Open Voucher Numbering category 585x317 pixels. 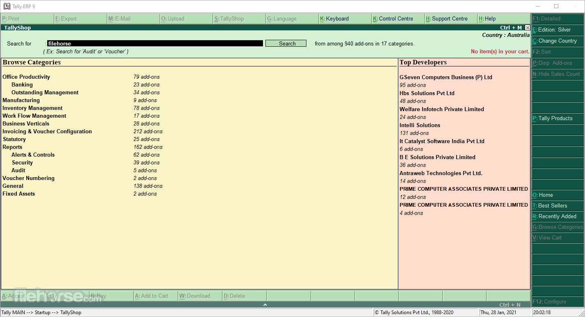pos(29,178)
